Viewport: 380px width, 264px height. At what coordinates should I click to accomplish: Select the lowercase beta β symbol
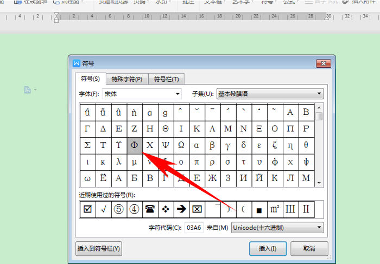pos(212,145)
